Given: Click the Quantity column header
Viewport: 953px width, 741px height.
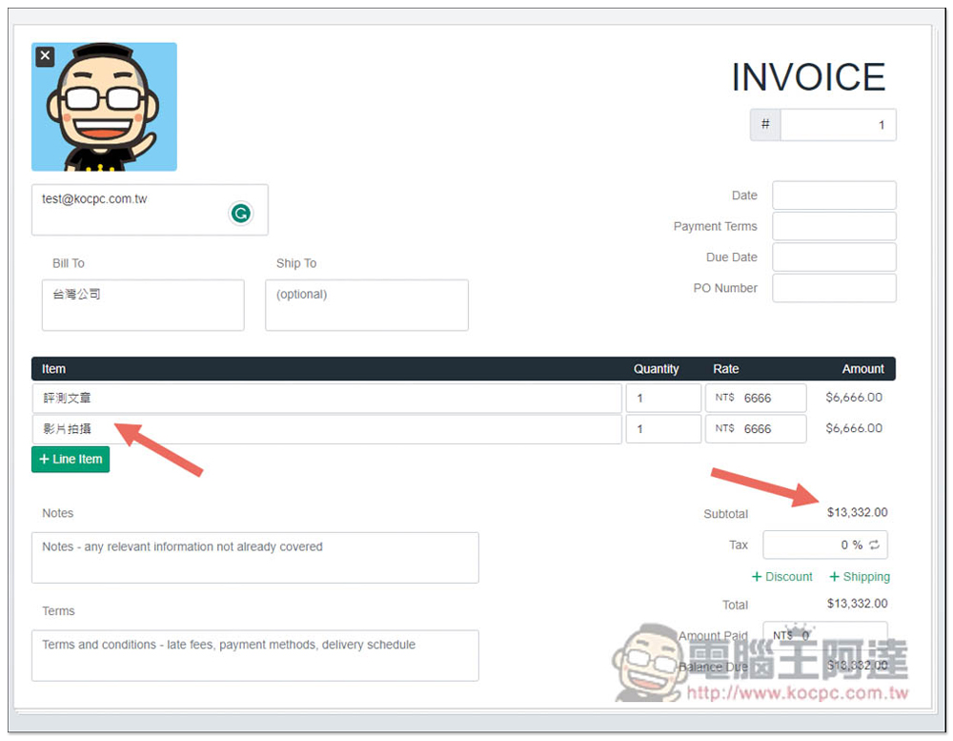Looking at the screenshot, I should pyautogui.click(x=656, y=369).
